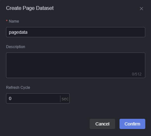Click the 0/512 character counter
This screenshot has height=136, width=151.
point(137,74)
